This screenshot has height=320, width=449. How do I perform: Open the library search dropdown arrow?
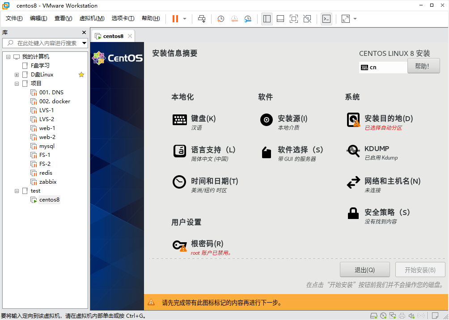point(84,43)
